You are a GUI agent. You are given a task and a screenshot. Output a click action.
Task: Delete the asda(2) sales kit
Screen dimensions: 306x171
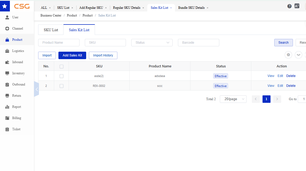pyautogui.click(x=291, y=76)
